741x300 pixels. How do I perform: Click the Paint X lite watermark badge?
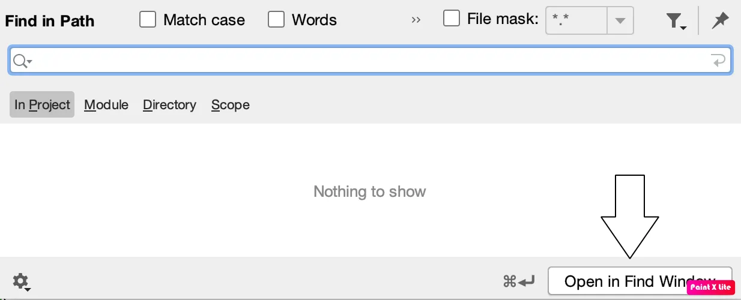(x=710, y=287)
